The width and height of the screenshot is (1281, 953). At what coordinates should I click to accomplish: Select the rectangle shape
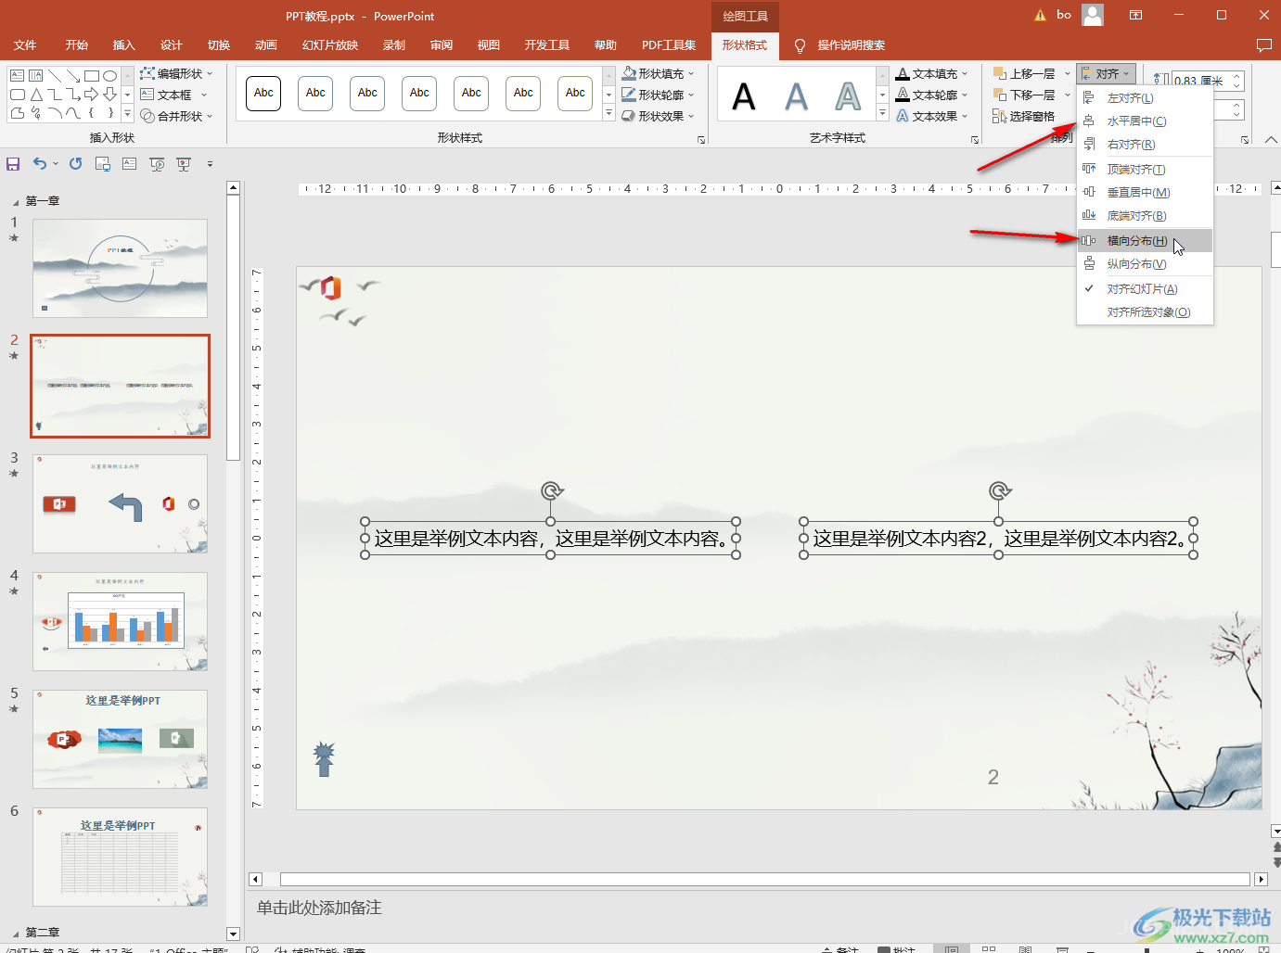[92, 76]
